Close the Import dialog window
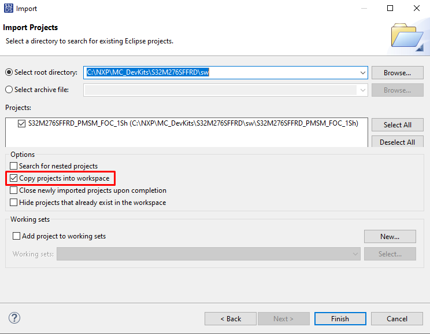The image size is (430, 334). click(416, 8)
